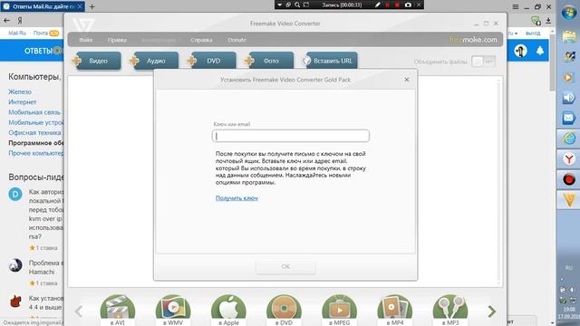Close the Ответы Mail.Ru tab

tap(80, 6)
